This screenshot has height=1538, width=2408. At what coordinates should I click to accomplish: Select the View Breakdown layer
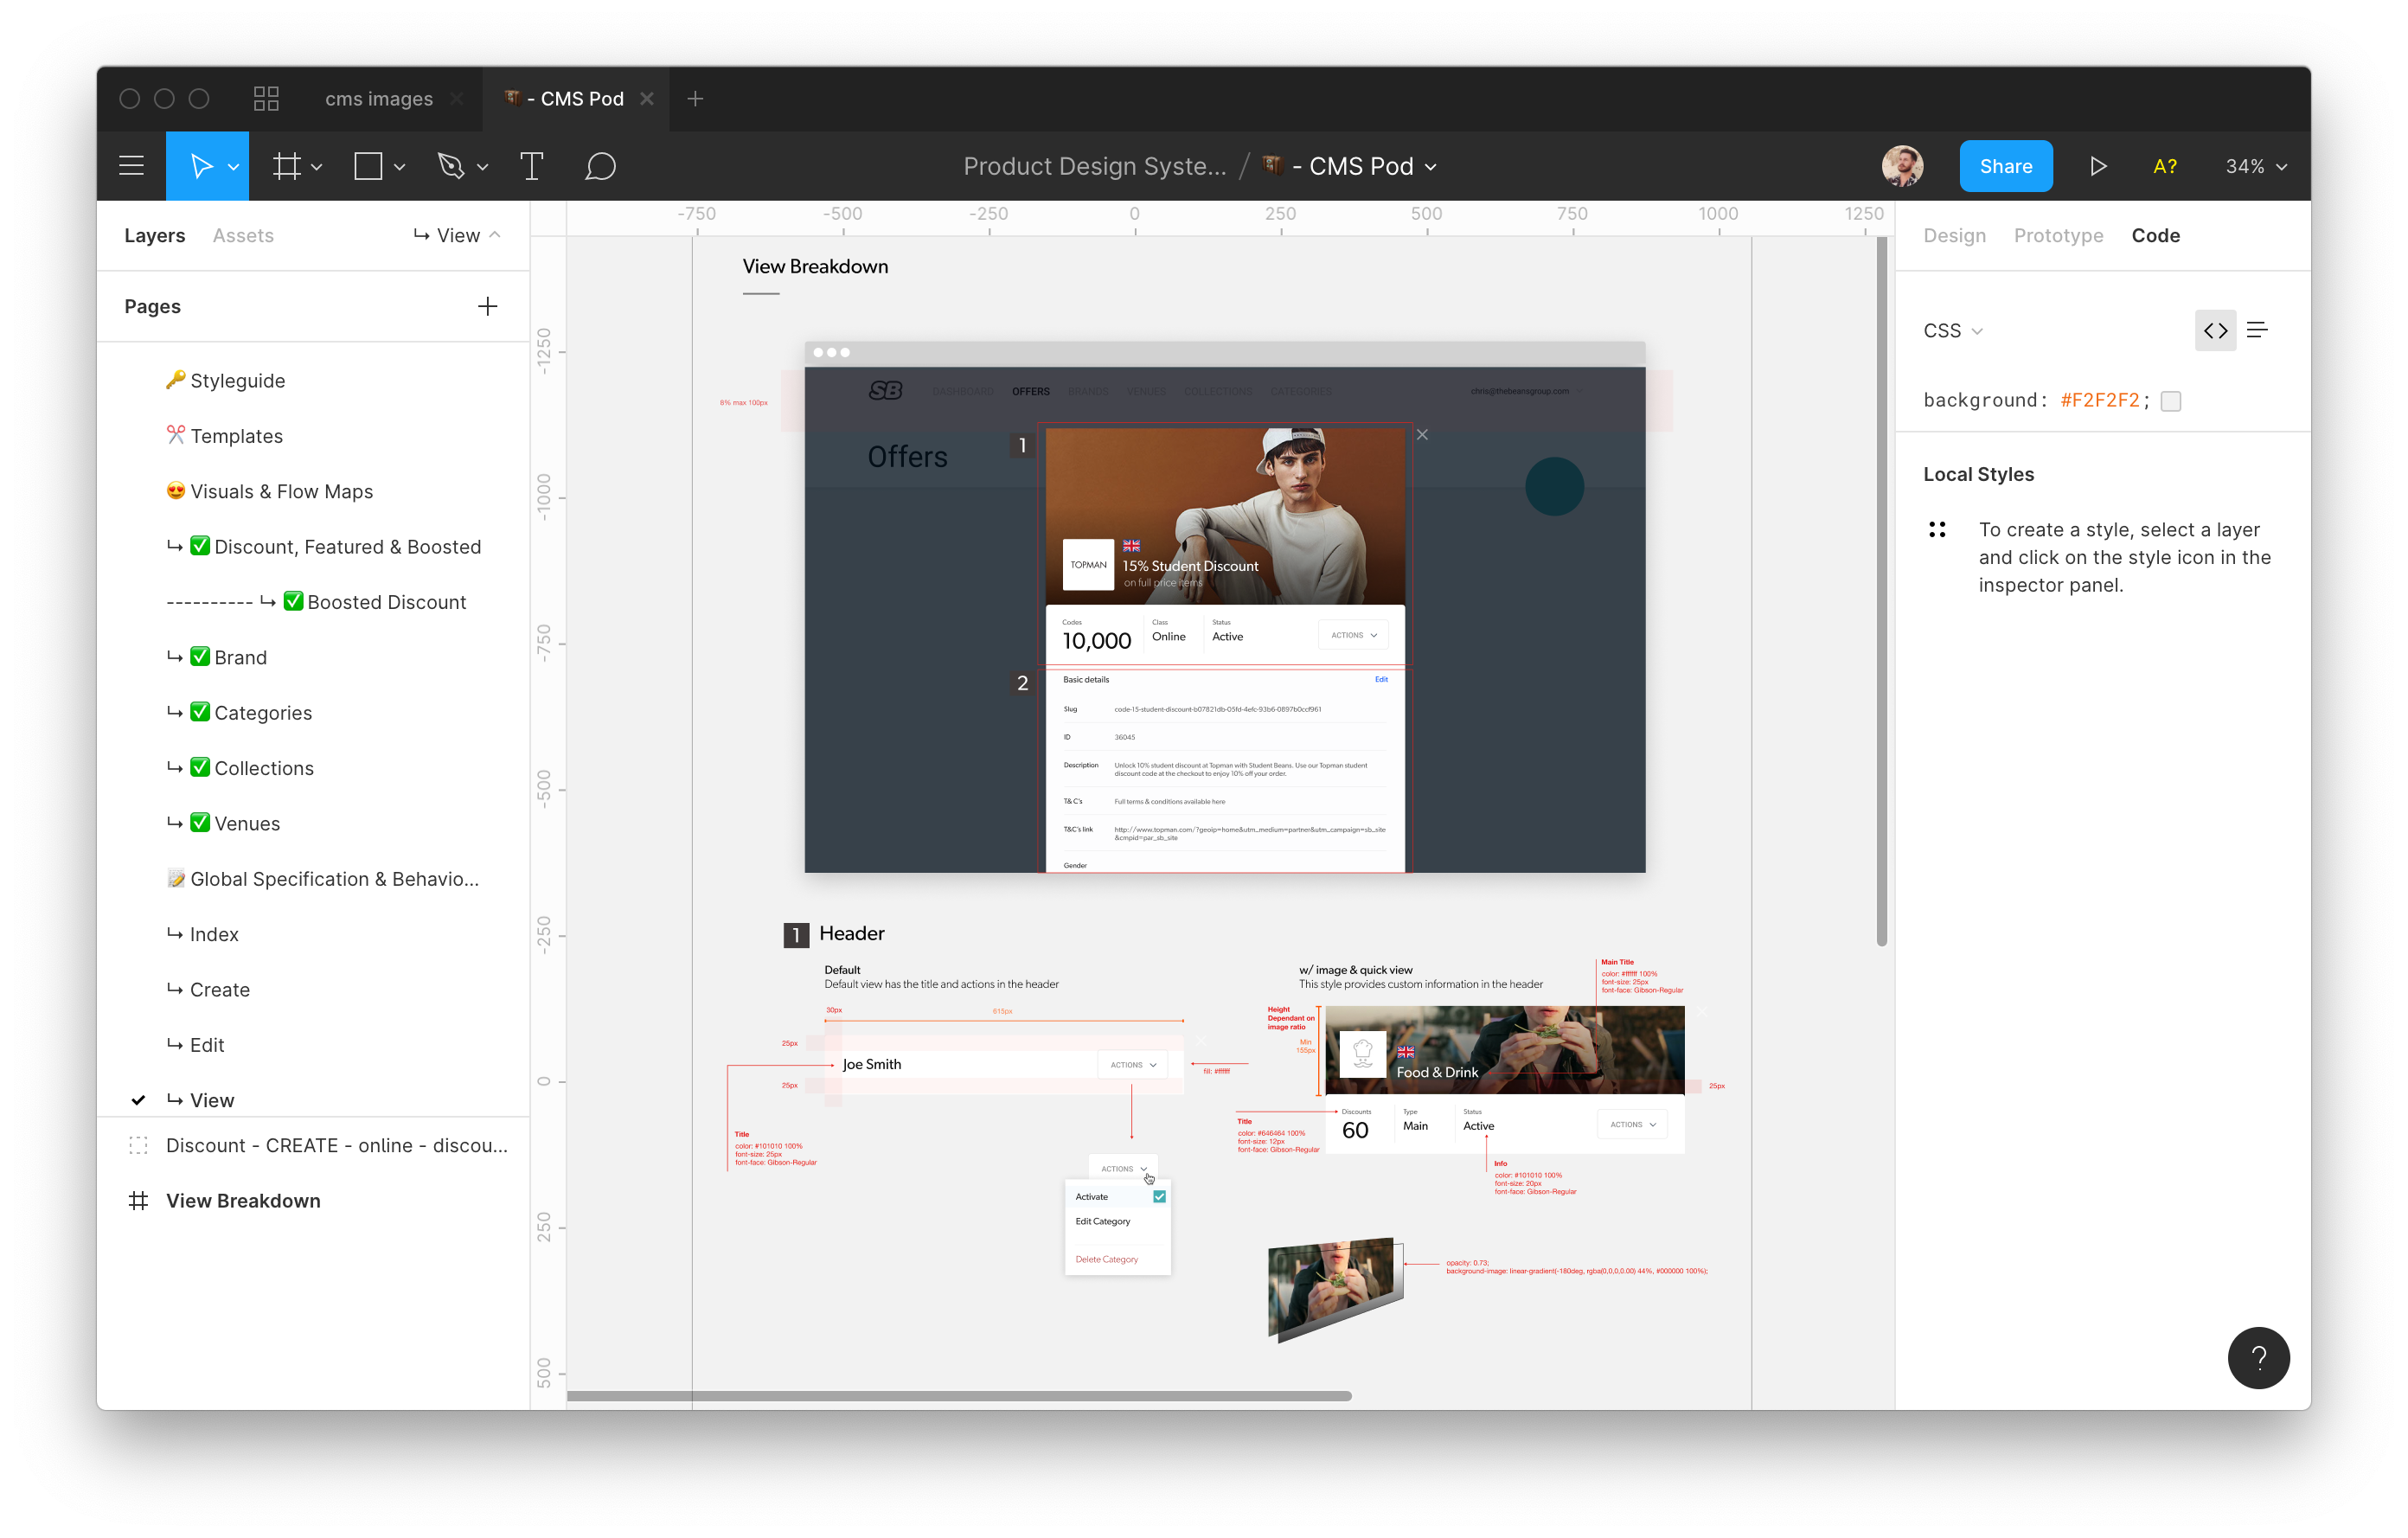click(243, 1200)
